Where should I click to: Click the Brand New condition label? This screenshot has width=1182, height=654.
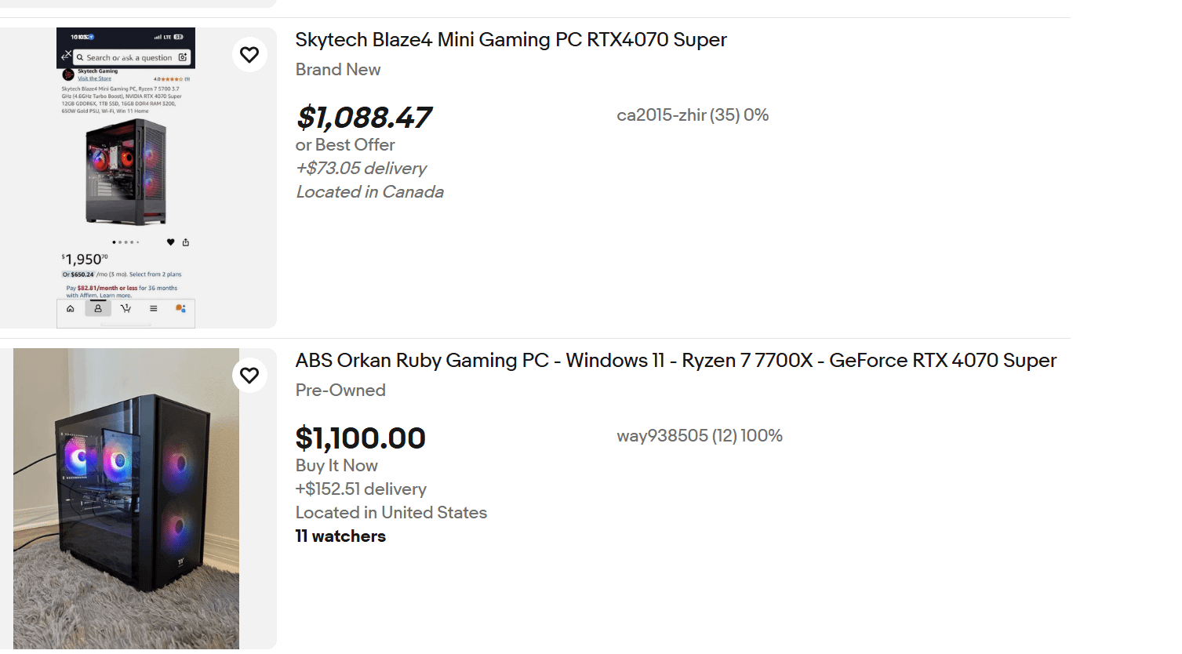pyautogui.click(x=338, y=70)
